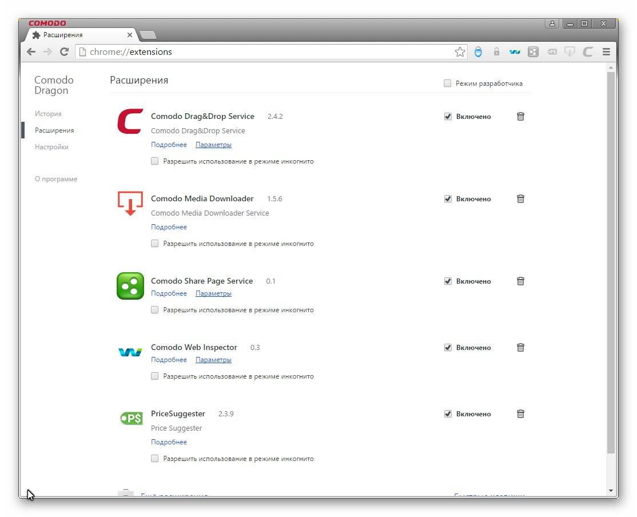The width and height of the screenshot is (637, 517).
Task: Open Параметры for Comodo Drag&Drop Service
Action: [213, 145]
